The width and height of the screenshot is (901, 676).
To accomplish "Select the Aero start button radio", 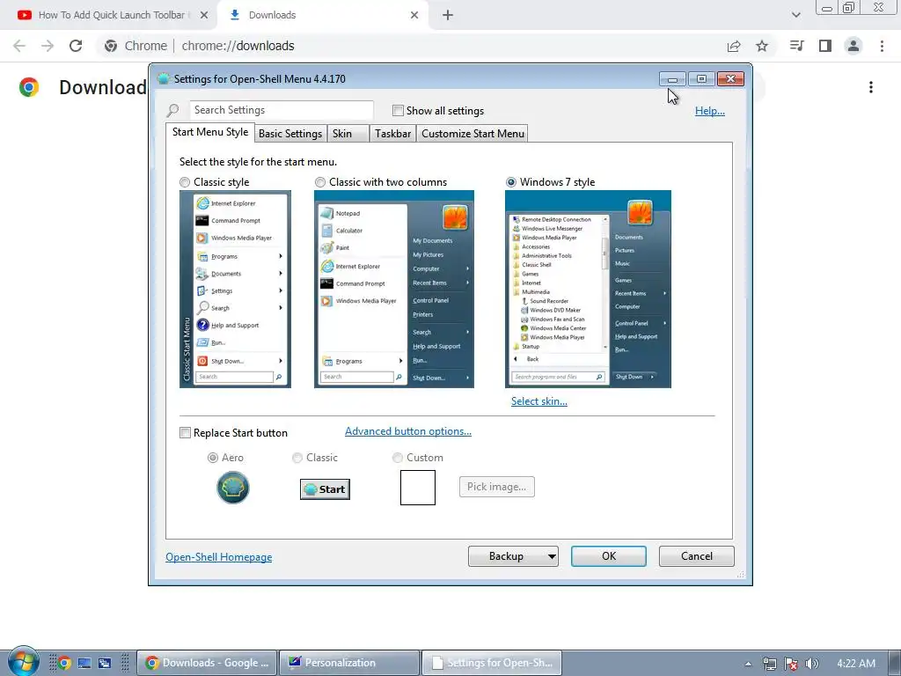I will pos(213,458).
